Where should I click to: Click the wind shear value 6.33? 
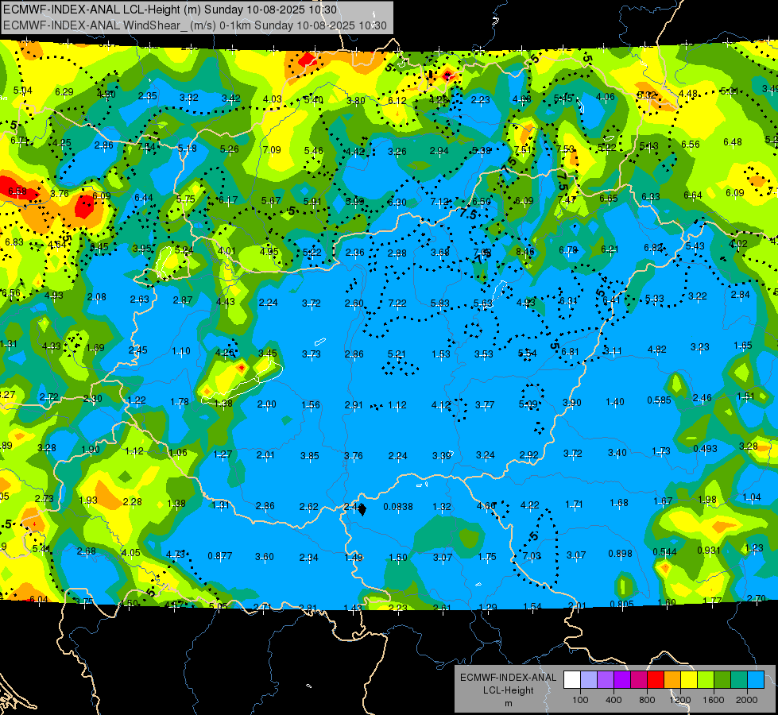pos(651,197)
